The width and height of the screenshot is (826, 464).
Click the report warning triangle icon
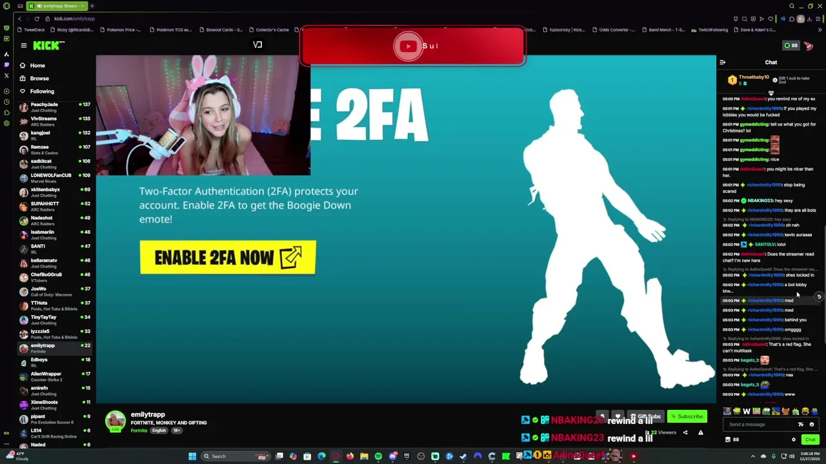pyautogui.click(x=701, y=433)
